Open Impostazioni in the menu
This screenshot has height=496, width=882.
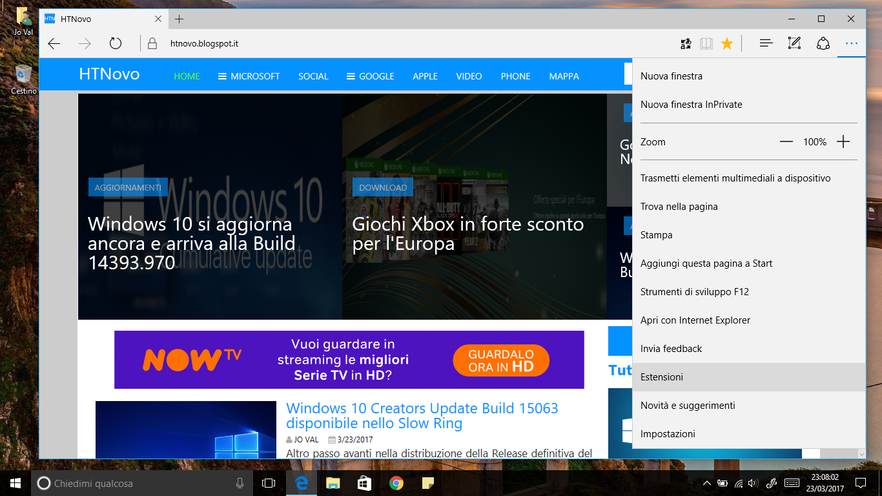tap(749, 434)
